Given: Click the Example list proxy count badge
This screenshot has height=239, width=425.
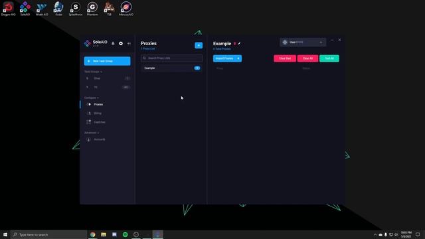Looking at the screenshot, I should tap(197, 68).
